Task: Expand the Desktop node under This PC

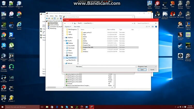Action: click(x=65, y=43)
